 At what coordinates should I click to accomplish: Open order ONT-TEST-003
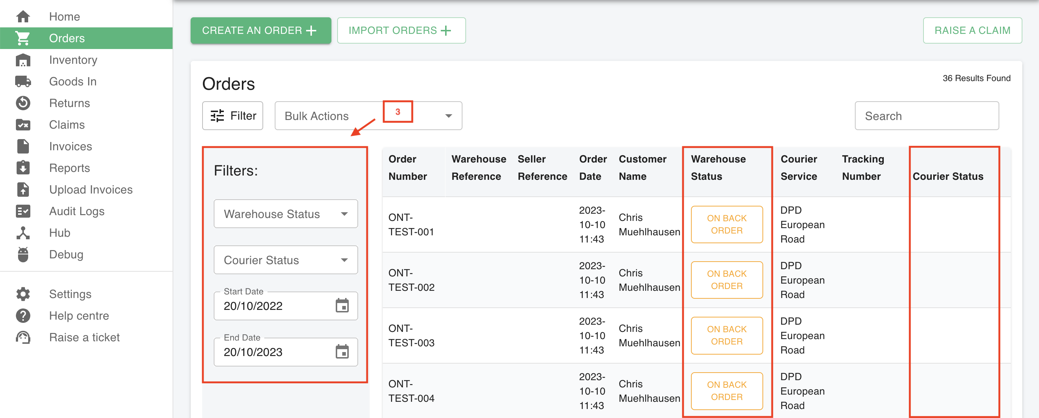[411, 336]
